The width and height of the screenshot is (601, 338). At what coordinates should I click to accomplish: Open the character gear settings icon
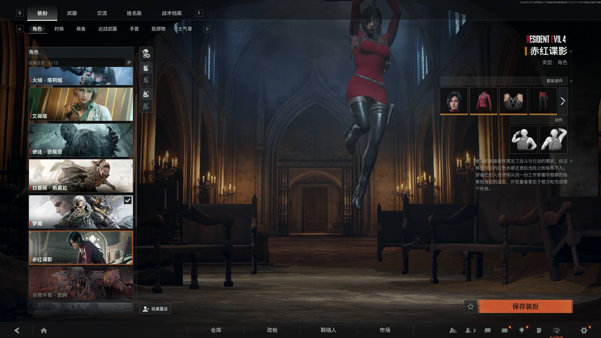[x=146, y=54]
